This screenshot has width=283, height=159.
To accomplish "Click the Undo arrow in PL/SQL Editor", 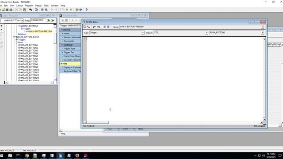I will pyautogui.click(x=94, y=27).
